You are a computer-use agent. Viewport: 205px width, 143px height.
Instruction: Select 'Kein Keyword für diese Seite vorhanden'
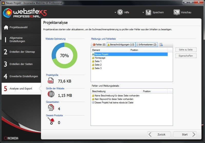[x=114, y=99]
